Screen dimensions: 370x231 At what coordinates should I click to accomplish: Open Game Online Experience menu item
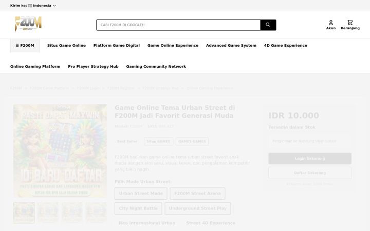173,46
